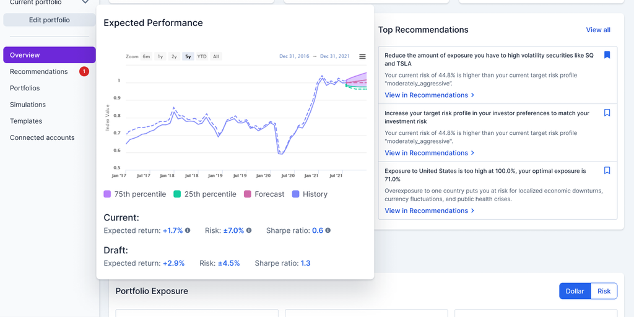Remove bookmark from SQ and TSLA recommendation

tap(607, 55)
